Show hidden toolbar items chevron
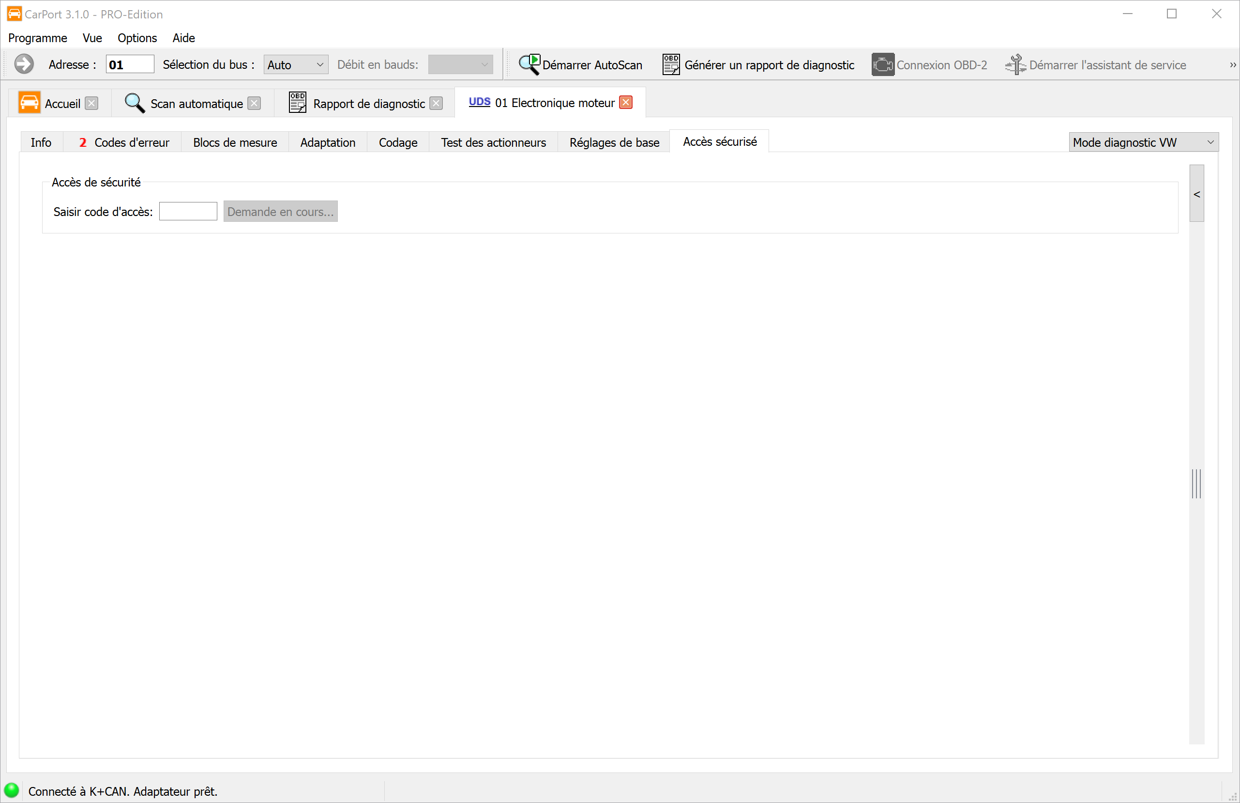1240x803 pixels. click(1233, 65)
